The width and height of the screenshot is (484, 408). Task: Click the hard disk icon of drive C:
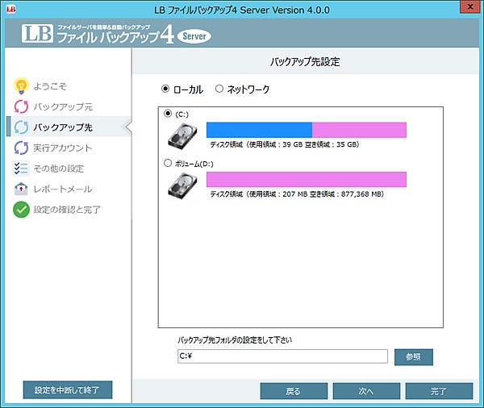(182, 135)
